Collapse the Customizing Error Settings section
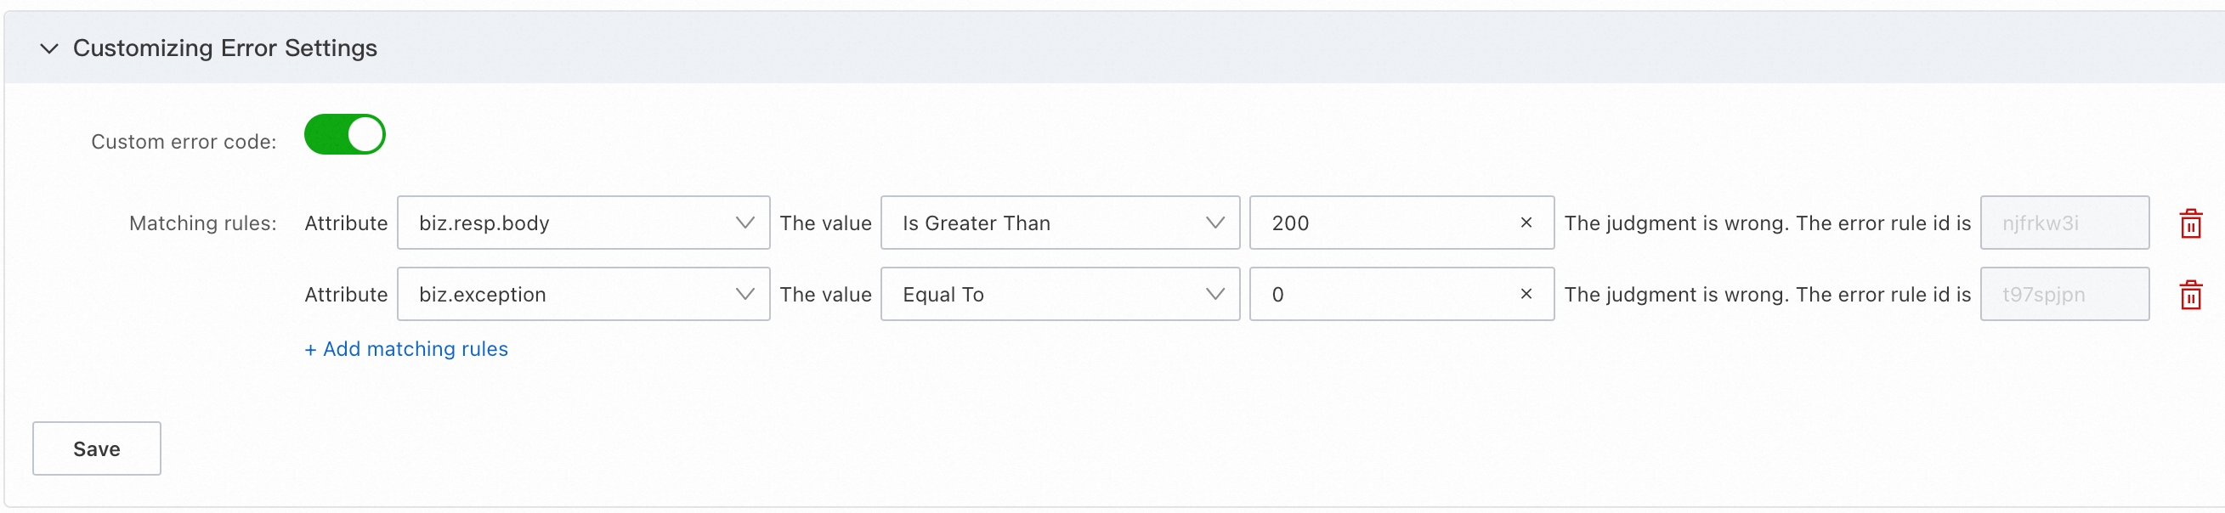2225x513 pixels. point(49,48)
